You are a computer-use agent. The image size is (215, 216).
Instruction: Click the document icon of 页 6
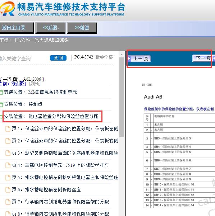[8, 190]
